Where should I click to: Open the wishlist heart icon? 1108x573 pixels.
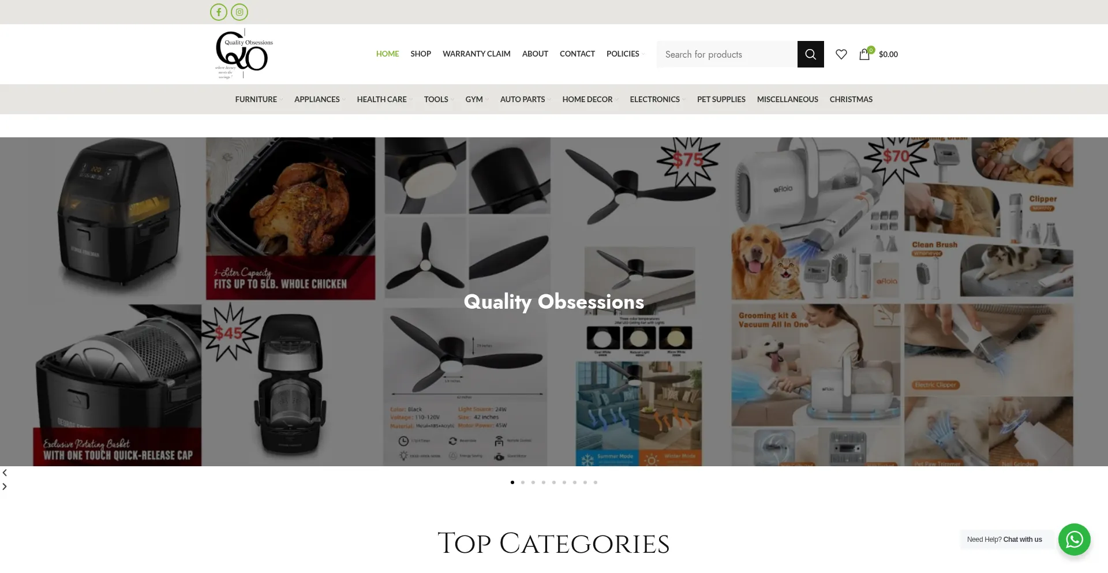[x=841, y=54]
